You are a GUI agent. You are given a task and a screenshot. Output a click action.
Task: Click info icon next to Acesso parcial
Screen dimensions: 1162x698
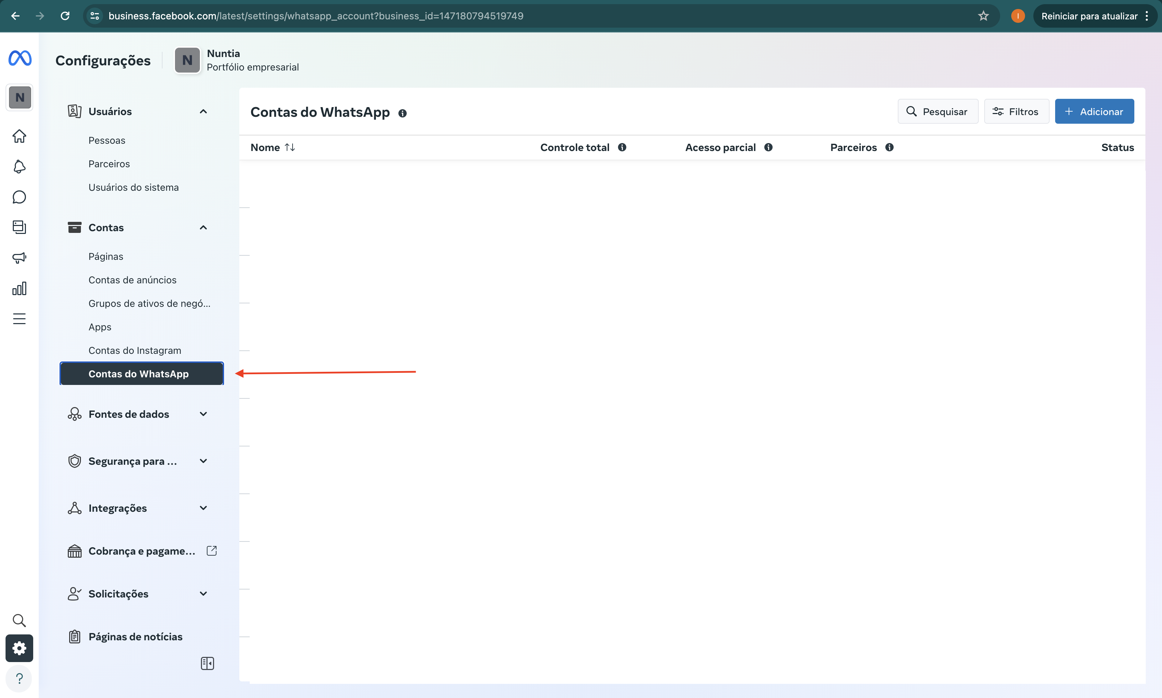(768, 147)
